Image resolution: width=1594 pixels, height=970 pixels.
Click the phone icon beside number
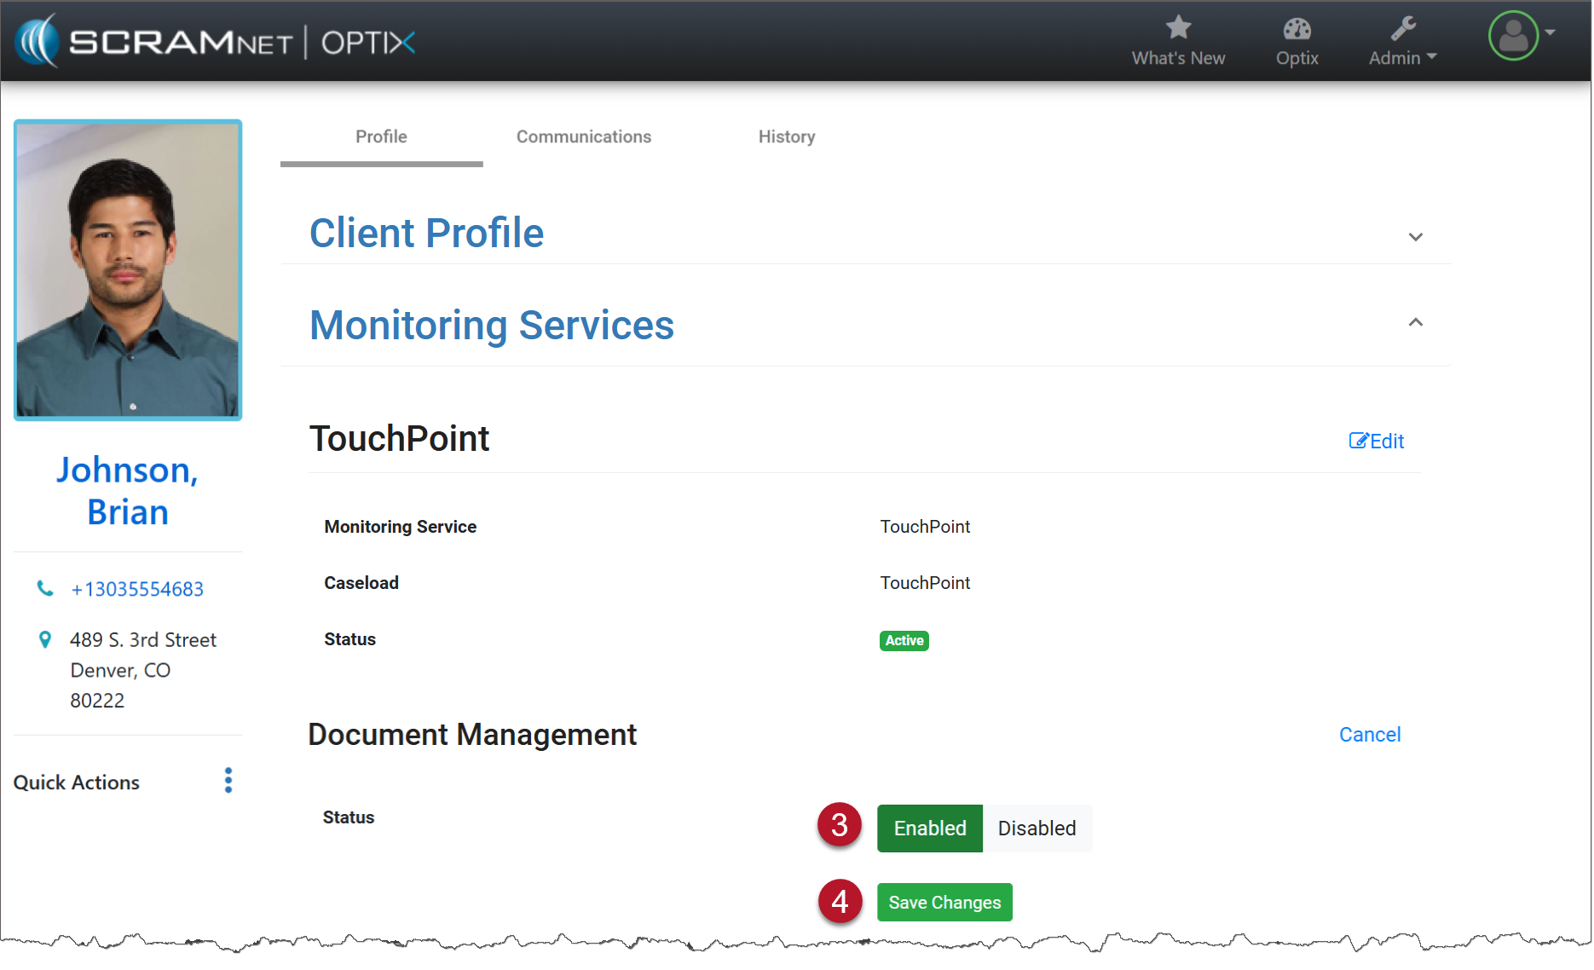point(45,588)
